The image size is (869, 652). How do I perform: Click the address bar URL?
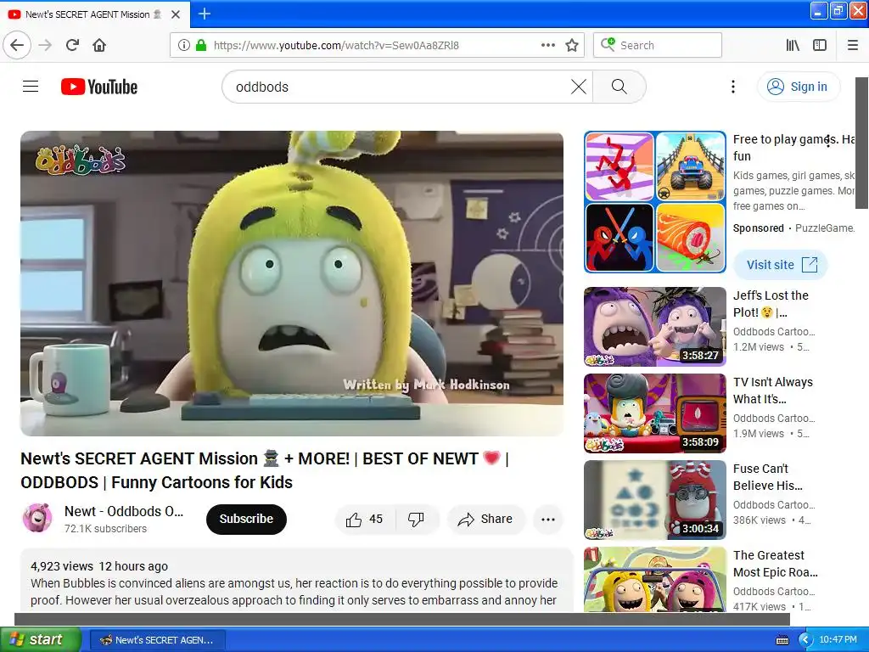pyautogui.click(x=336, y=46)
